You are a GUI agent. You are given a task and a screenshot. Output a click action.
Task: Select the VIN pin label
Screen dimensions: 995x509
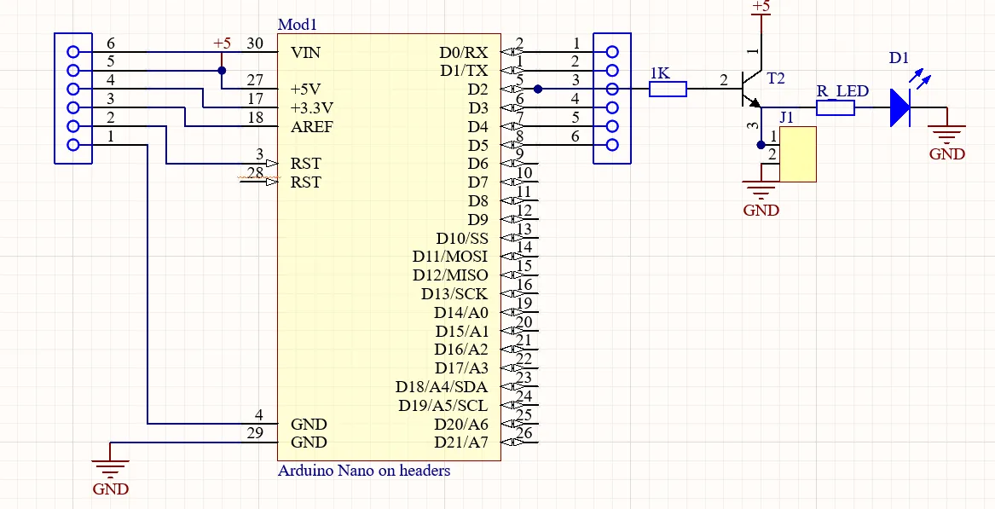click(x=306, y=53)
